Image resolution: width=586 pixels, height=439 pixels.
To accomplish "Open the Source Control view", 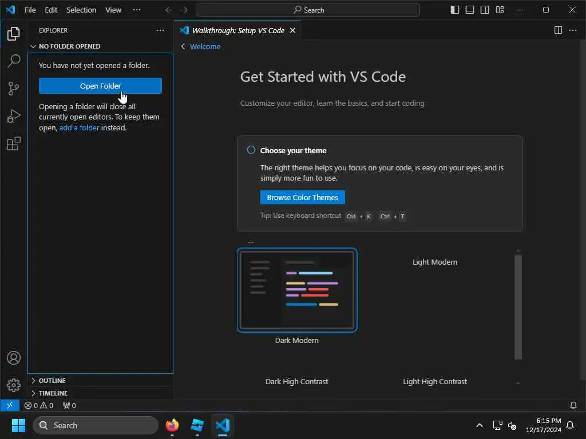I will [14, 89].
